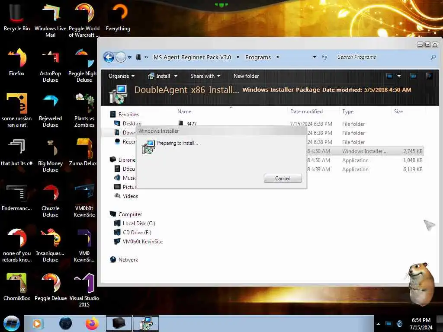This screenshot has width=443, height=332.
Task: Switch to Explorer window taskbar button
Action: [x=119, y=323]
